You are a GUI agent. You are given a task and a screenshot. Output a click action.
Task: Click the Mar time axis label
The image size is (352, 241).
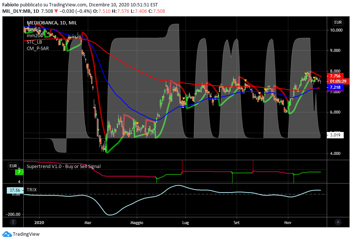(x=88, y=223)
